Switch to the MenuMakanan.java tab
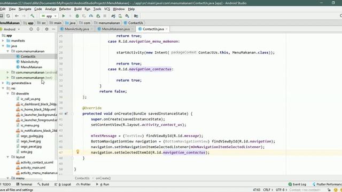Screen dimensions: 342x192 click(x=115, y=29)
